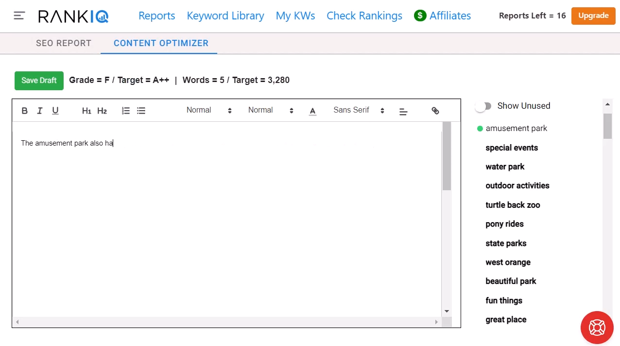Insert a hyperlink in the editor
The image size is (620, 346).
(x=435, y=111)
